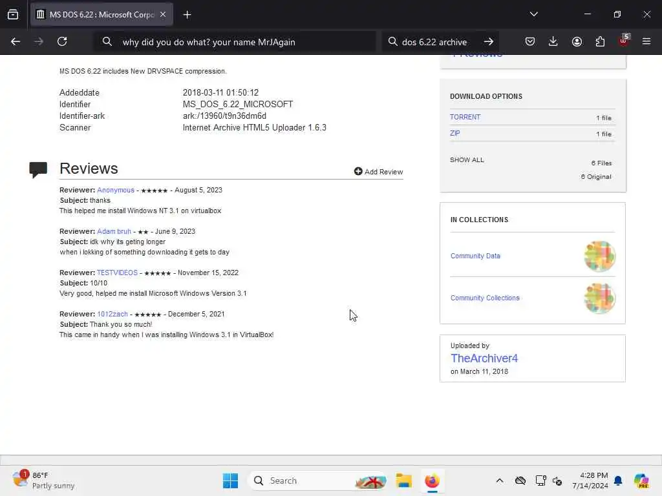The image size is (662, 496).
Task: Download the ZIP file option
Action: tap(455, 133)
